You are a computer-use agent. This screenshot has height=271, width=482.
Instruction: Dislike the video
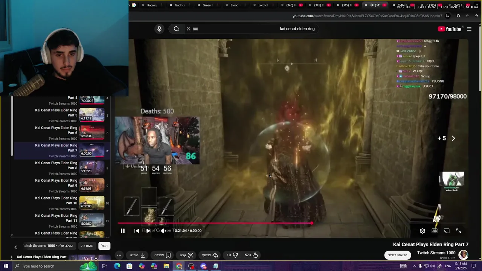pos(232,255)
